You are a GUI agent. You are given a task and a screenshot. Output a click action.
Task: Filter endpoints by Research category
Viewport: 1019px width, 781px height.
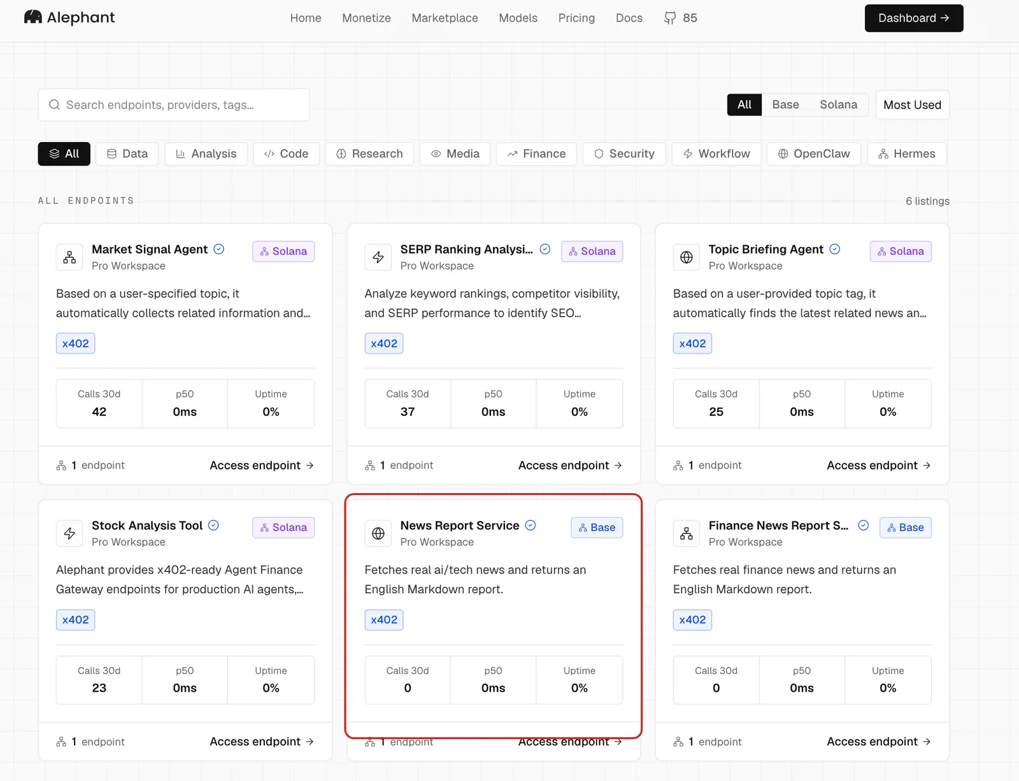(369, 154)
